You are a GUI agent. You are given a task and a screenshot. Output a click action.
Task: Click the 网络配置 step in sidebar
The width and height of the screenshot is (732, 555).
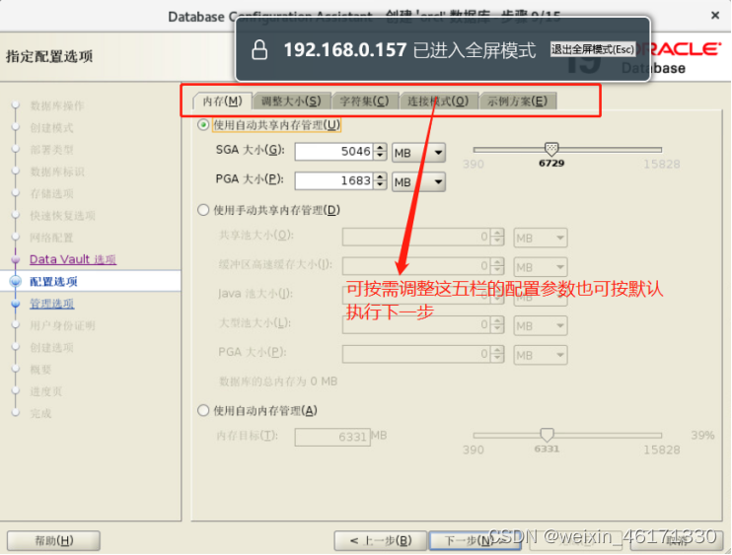pos(51,238)
